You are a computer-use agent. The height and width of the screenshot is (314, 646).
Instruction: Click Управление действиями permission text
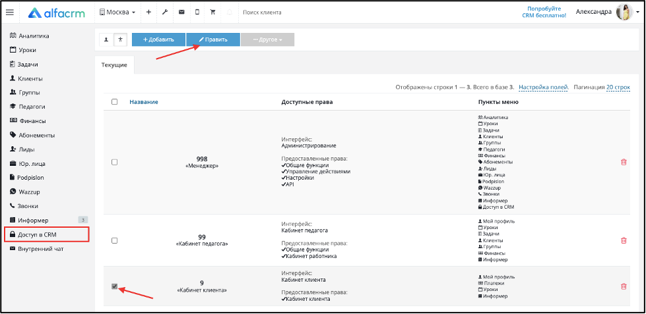pyautogui.click(x=316, y=171)
